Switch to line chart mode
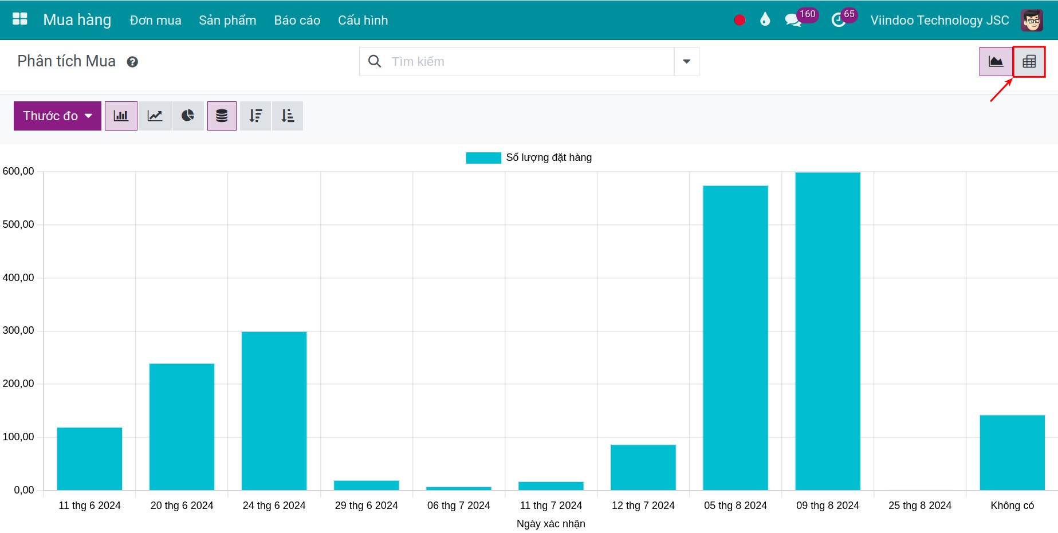 [x=155, y=116]
